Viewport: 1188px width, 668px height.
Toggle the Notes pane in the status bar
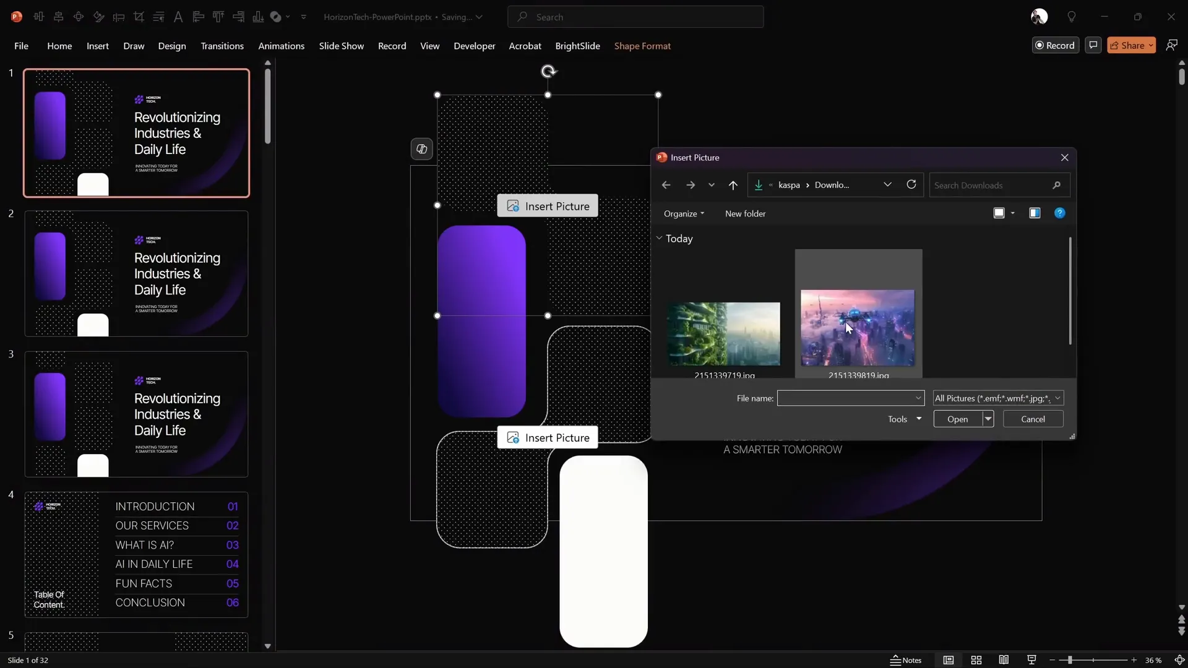coord(906,660)
